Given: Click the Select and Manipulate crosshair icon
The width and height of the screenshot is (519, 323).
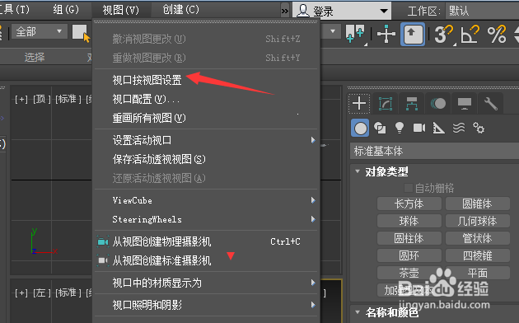Looking at the screenshot, I should point(386,34).
